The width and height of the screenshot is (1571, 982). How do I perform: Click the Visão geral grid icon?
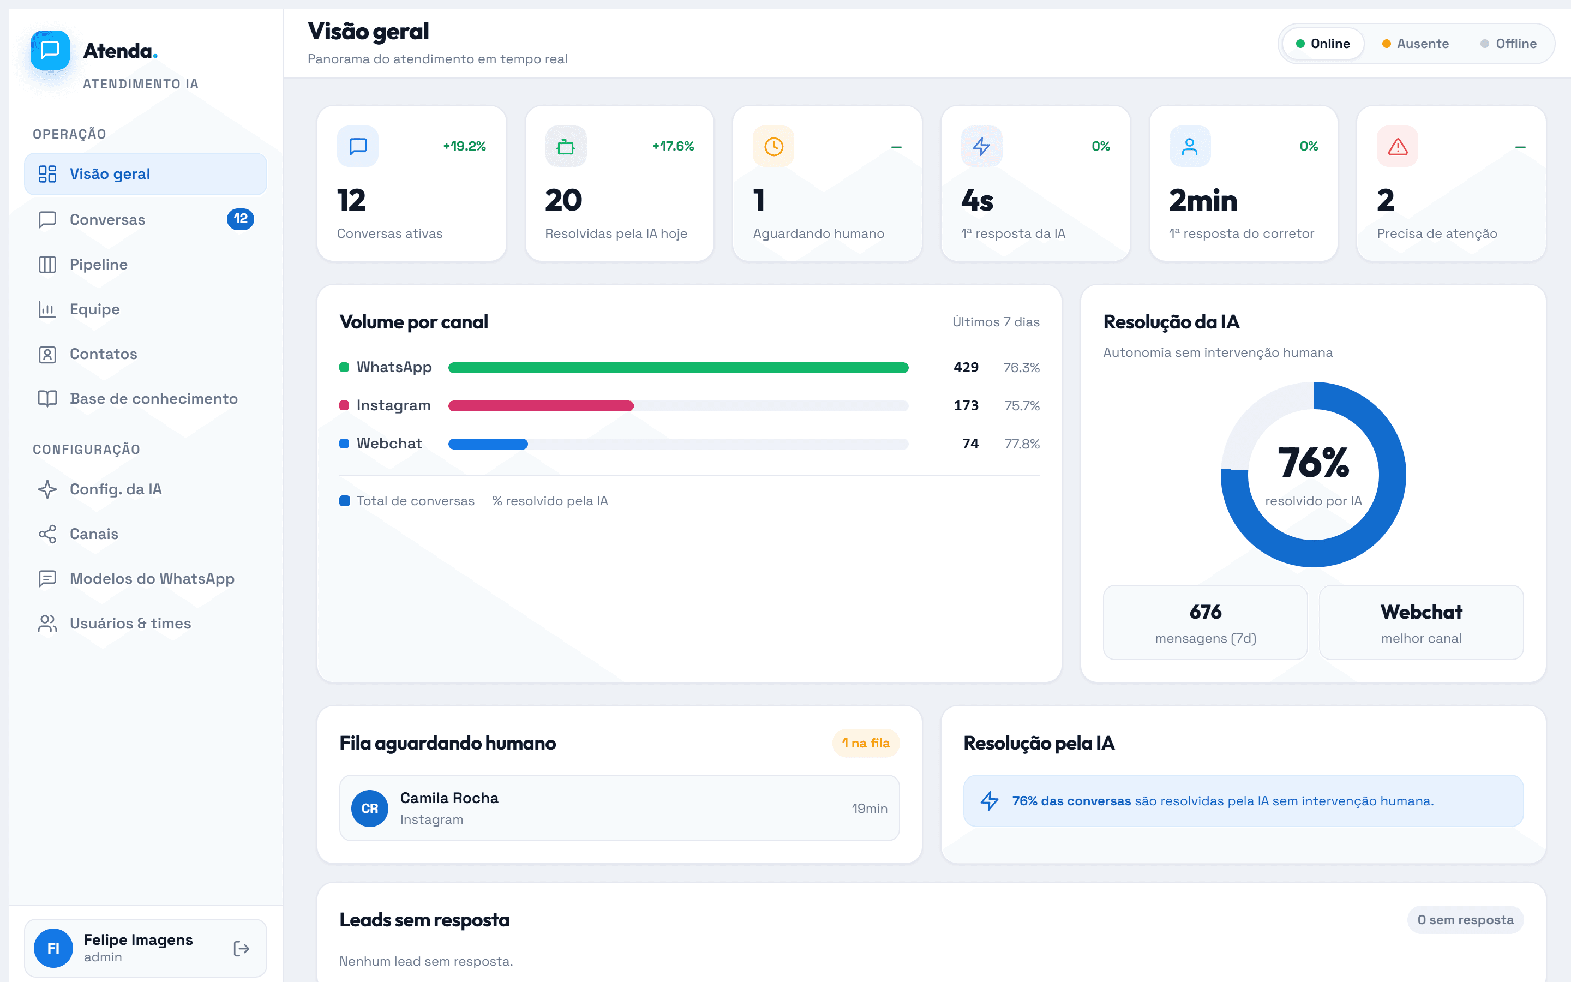pos(47,174)
